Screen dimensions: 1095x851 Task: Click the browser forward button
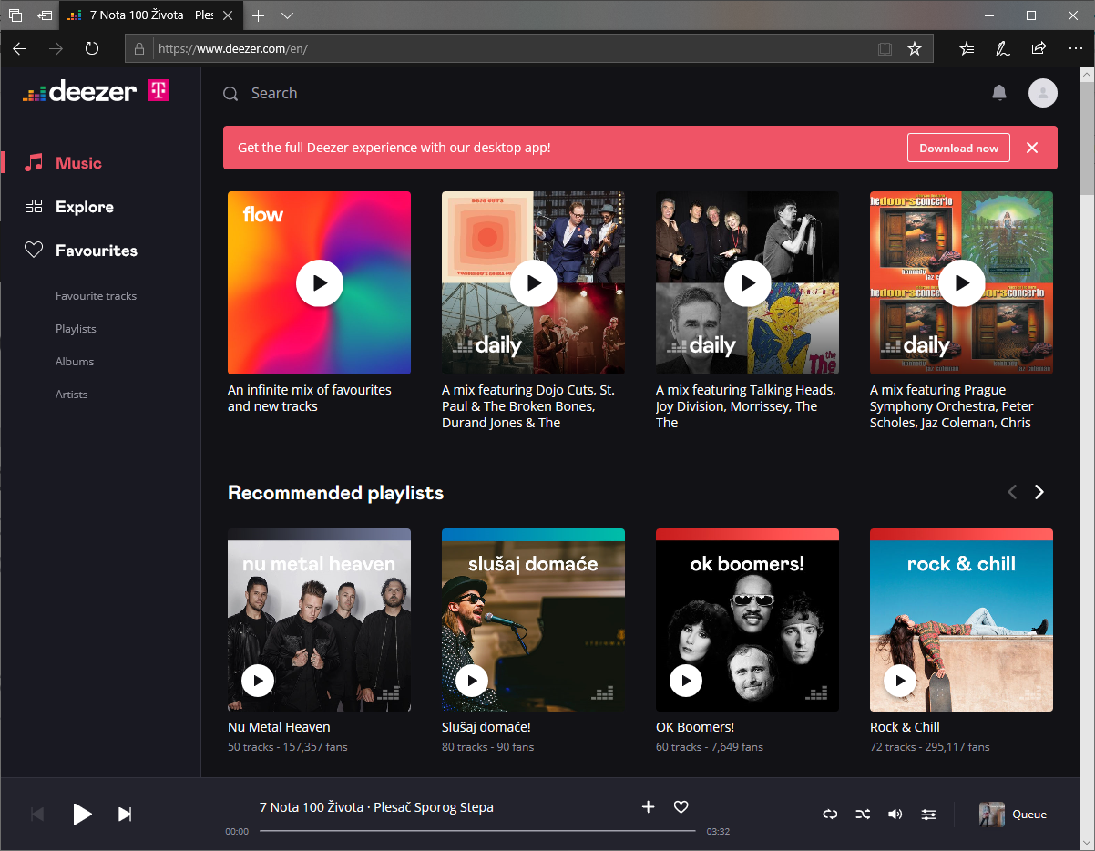[x=56, y=48]
